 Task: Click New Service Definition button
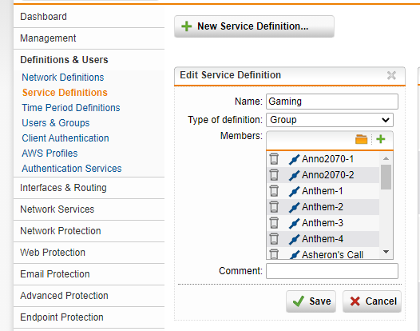[x=254, y=26]
